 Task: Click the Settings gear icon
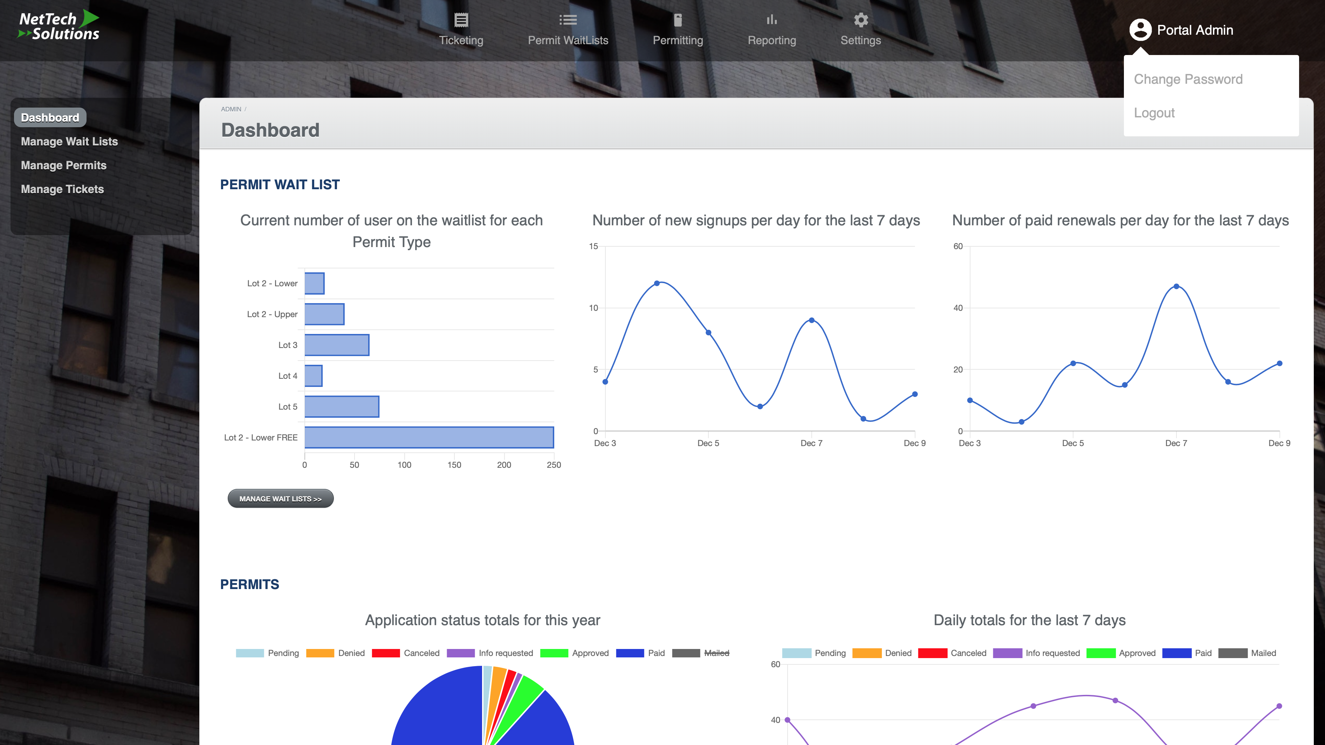(x=860, y=20)
